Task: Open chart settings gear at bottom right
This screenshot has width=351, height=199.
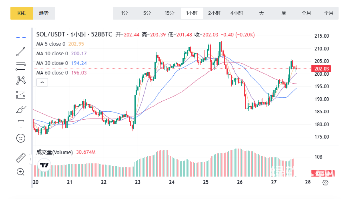Action: (325, 182)
